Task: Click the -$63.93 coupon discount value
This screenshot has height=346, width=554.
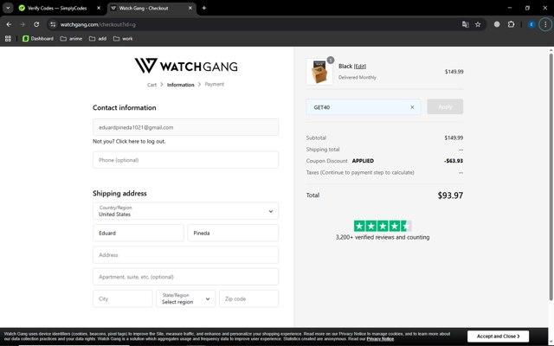Action: pos(454,161)
